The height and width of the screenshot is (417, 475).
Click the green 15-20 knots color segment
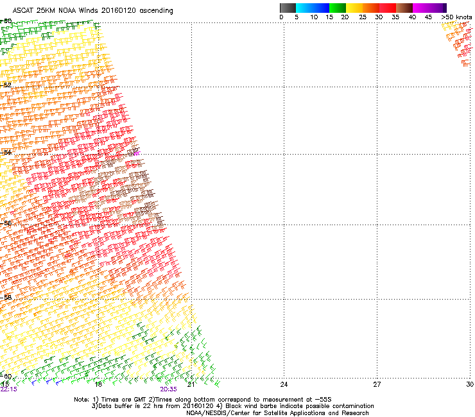338,8
